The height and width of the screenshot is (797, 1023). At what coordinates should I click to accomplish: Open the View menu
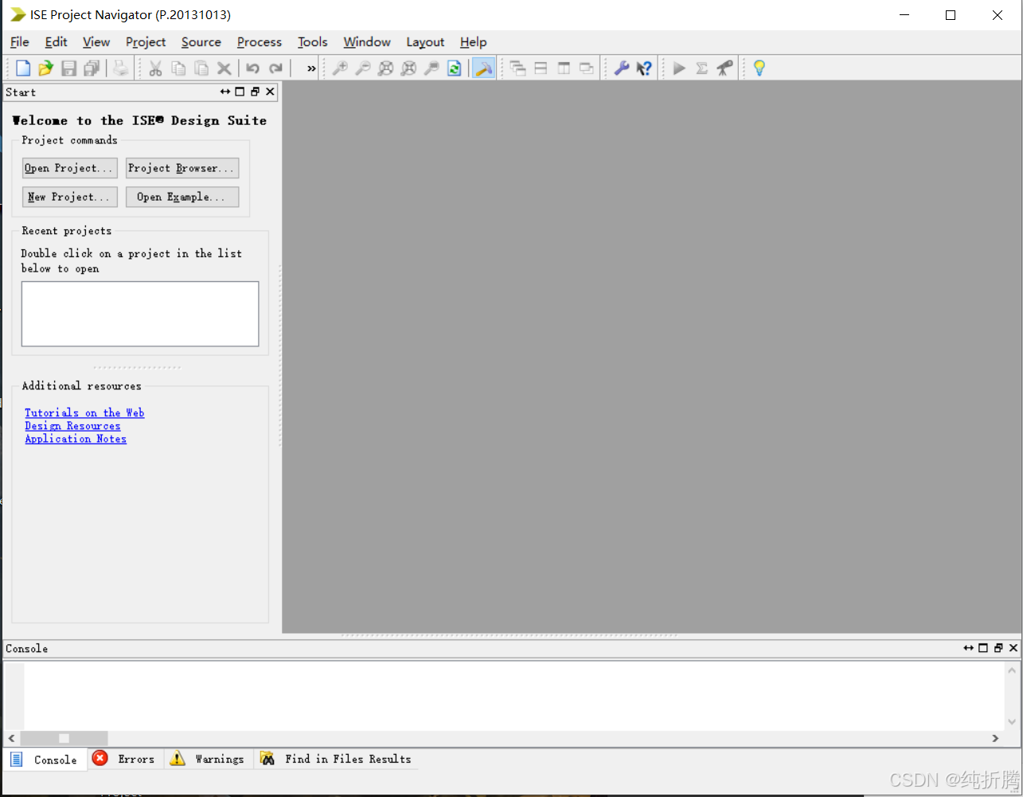click(x=96, y=42)
